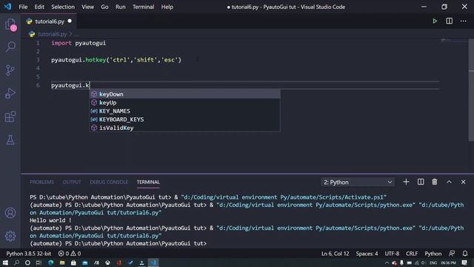The image size is (474, 267).
Task: Click editor vertical scrollbar
Action: (471, 90)
